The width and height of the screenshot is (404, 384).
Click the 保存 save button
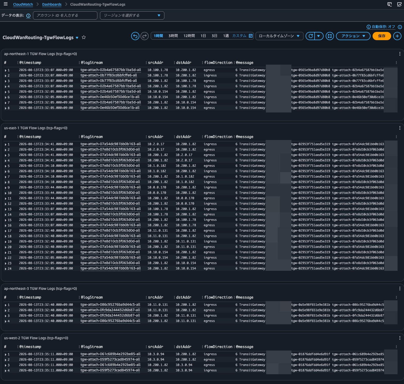[x=382, y=36]
